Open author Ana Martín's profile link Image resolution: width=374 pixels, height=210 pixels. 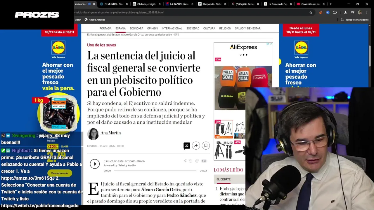click(x=110, y=133)
